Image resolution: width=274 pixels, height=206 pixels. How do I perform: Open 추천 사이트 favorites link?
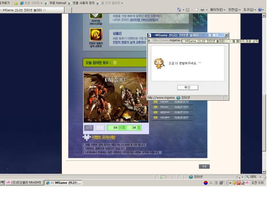30,3
